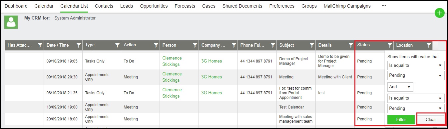Click the user avatar icon

coord(11,22)
